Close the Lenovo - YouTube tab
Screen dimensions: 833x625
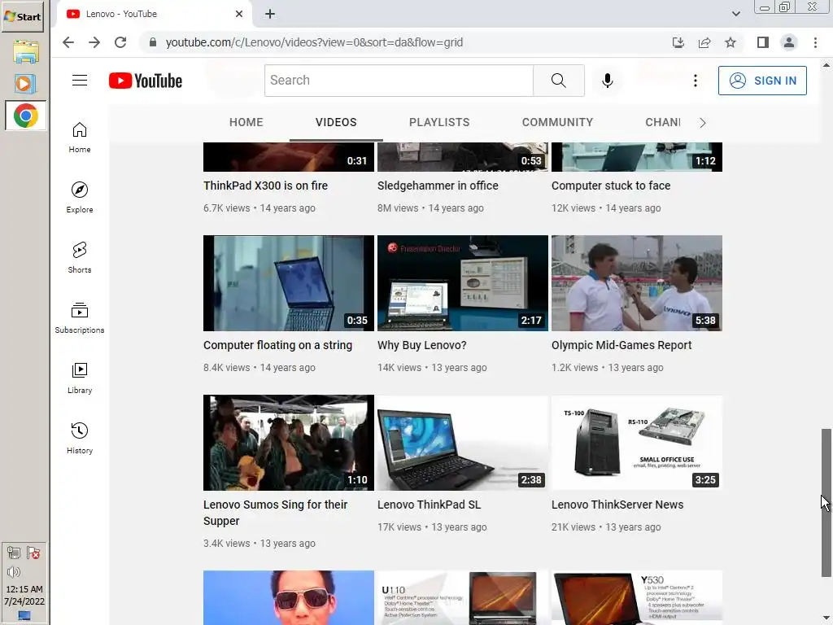(x=239, y=14)
